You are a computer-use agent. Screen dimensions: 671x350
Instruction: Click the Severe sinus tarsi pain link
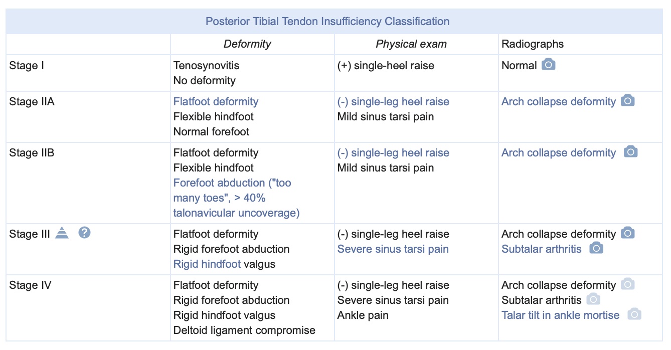tap(393, 249)
